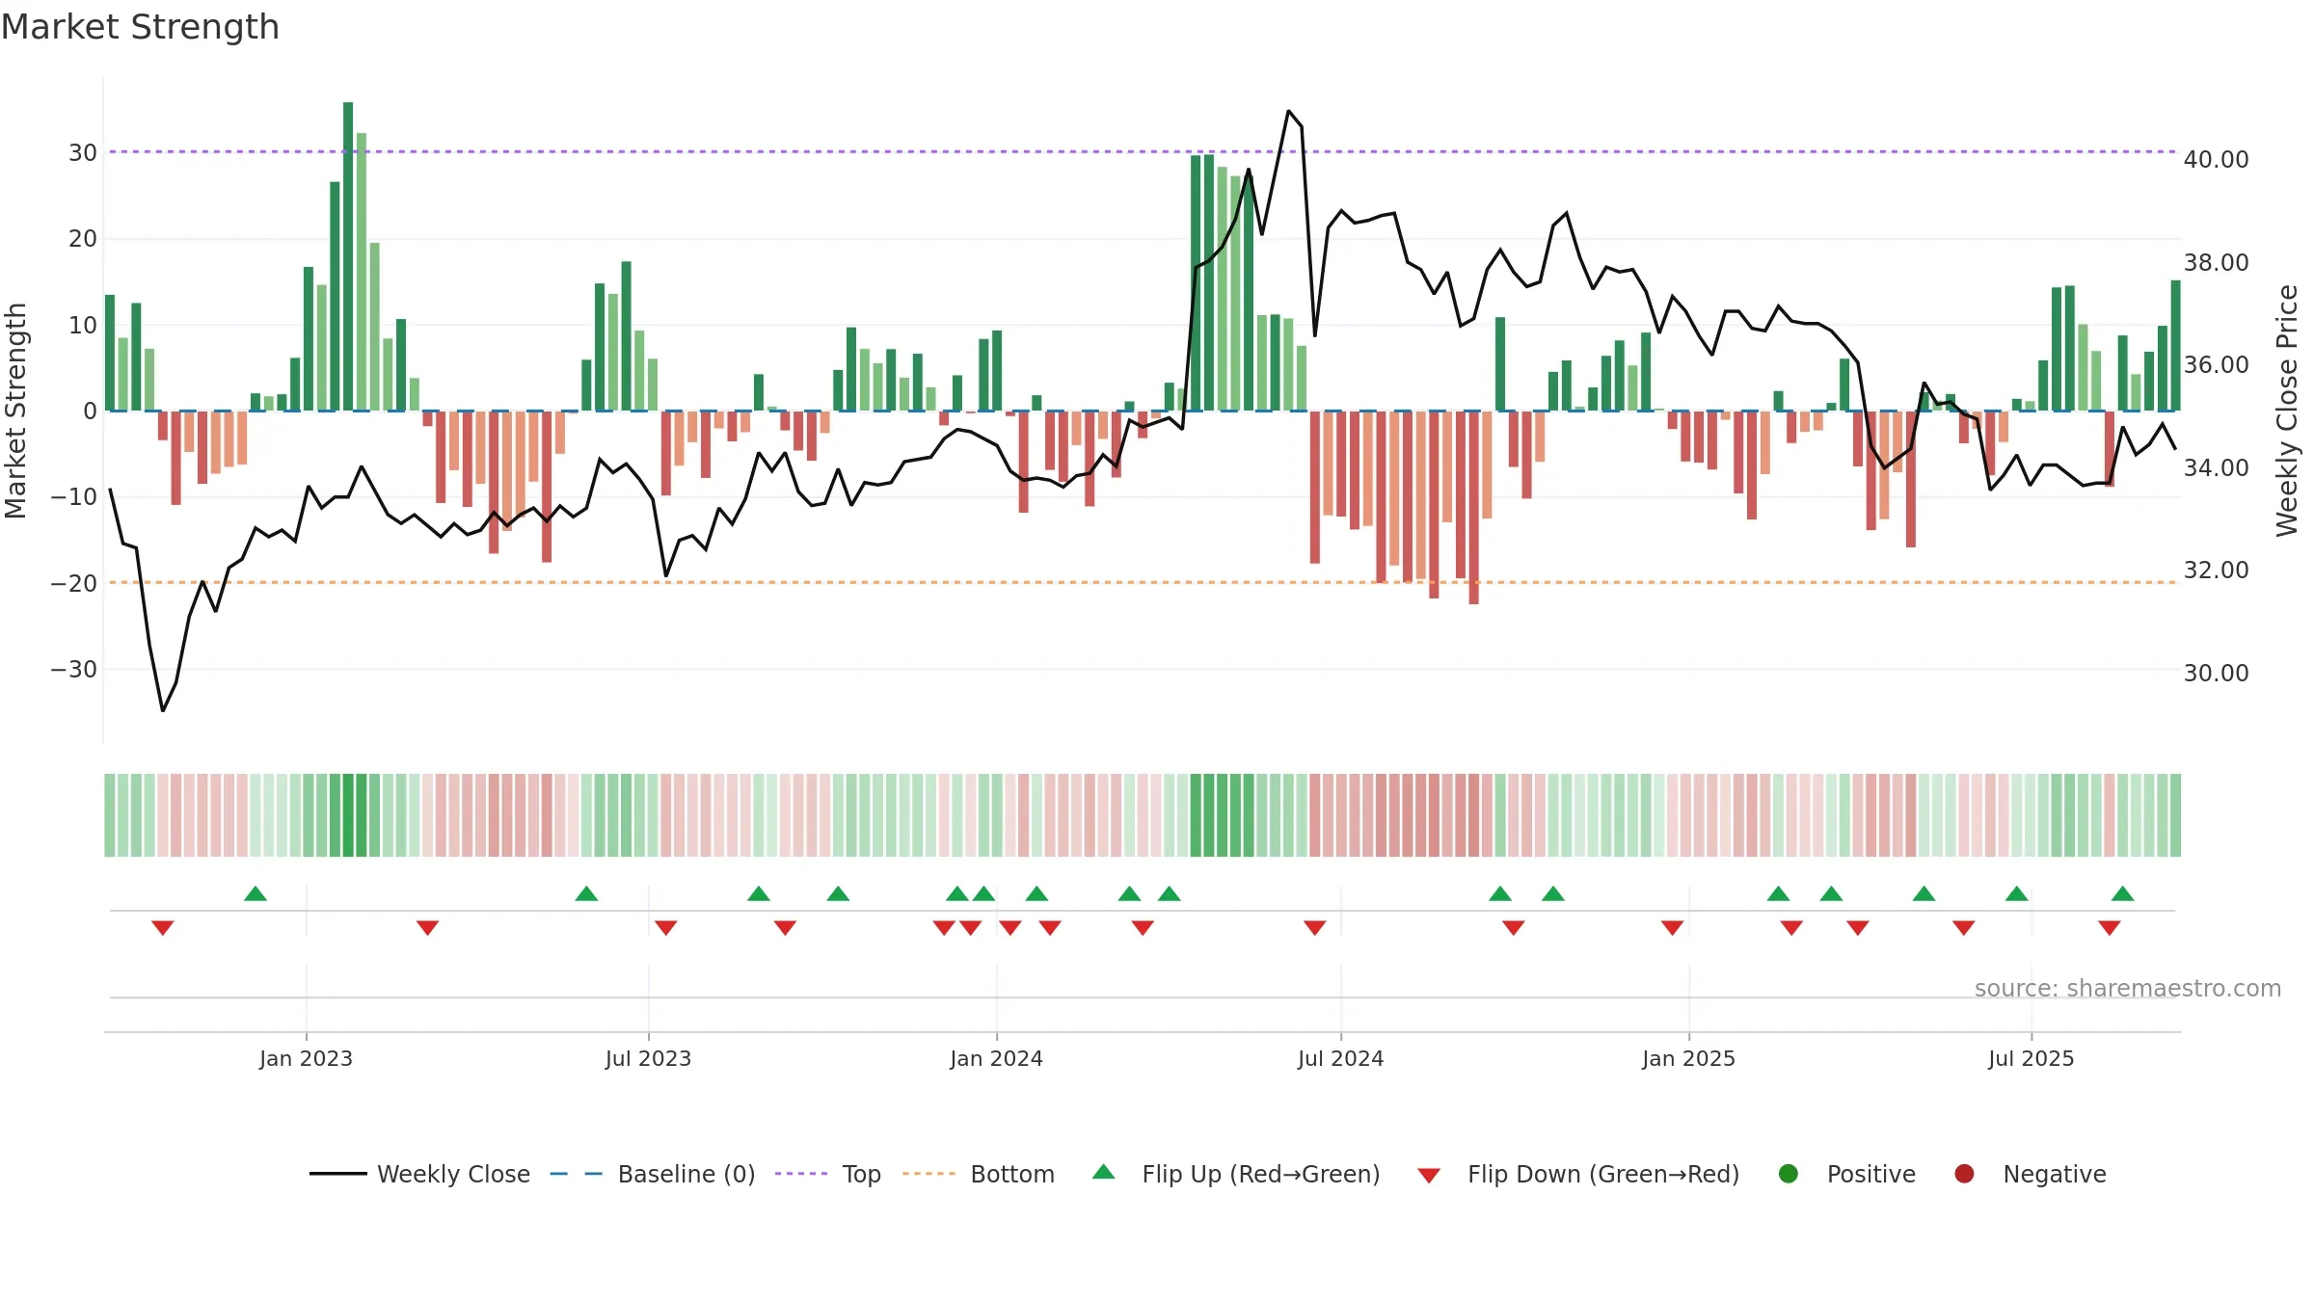Click the Jul 2023 axis label
Screen dimensions: 2314x1301
(648, 1058)
